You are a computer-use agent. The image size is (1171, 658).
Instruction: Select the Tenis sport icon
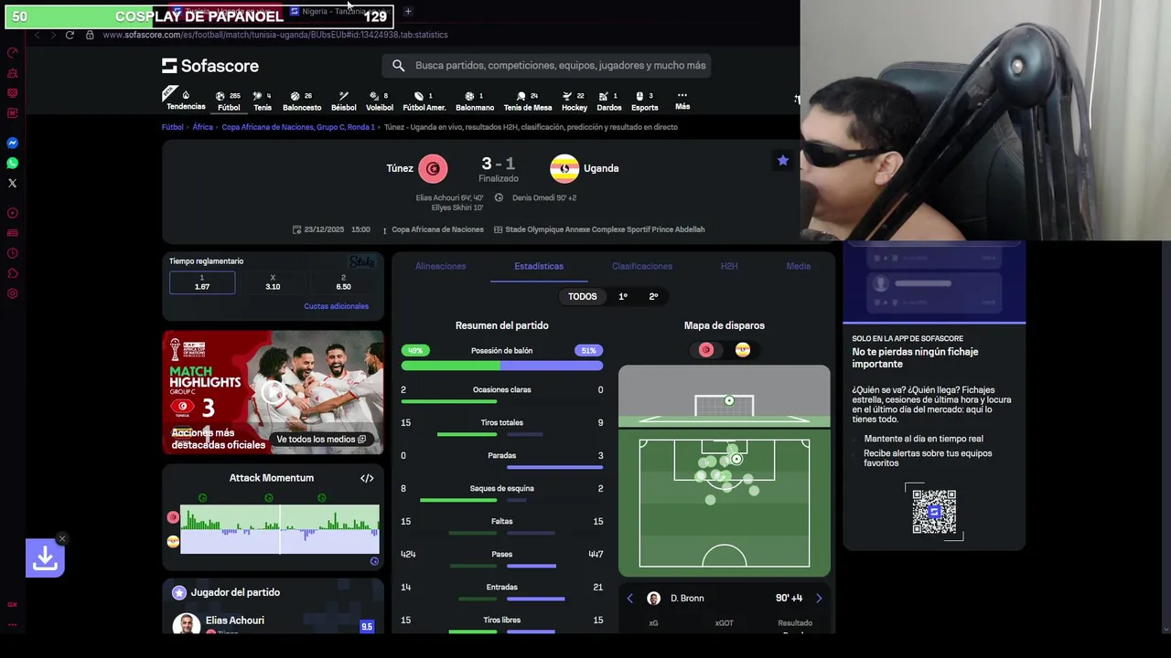click(x=263, y=101)
